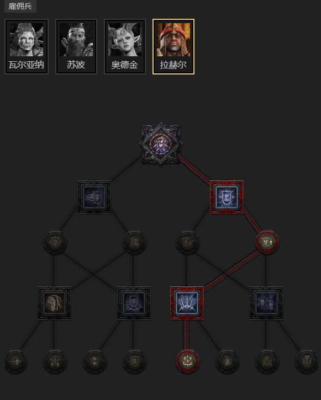Click the dark shield square node left-center
Image resolution: width=321 pixels, height=400 pixels.
tap(134, 303)
